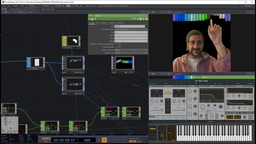The height and width of the screenshot is (144, 256).
Task: Toggle the Realtime checkbox
Action: 88,6
